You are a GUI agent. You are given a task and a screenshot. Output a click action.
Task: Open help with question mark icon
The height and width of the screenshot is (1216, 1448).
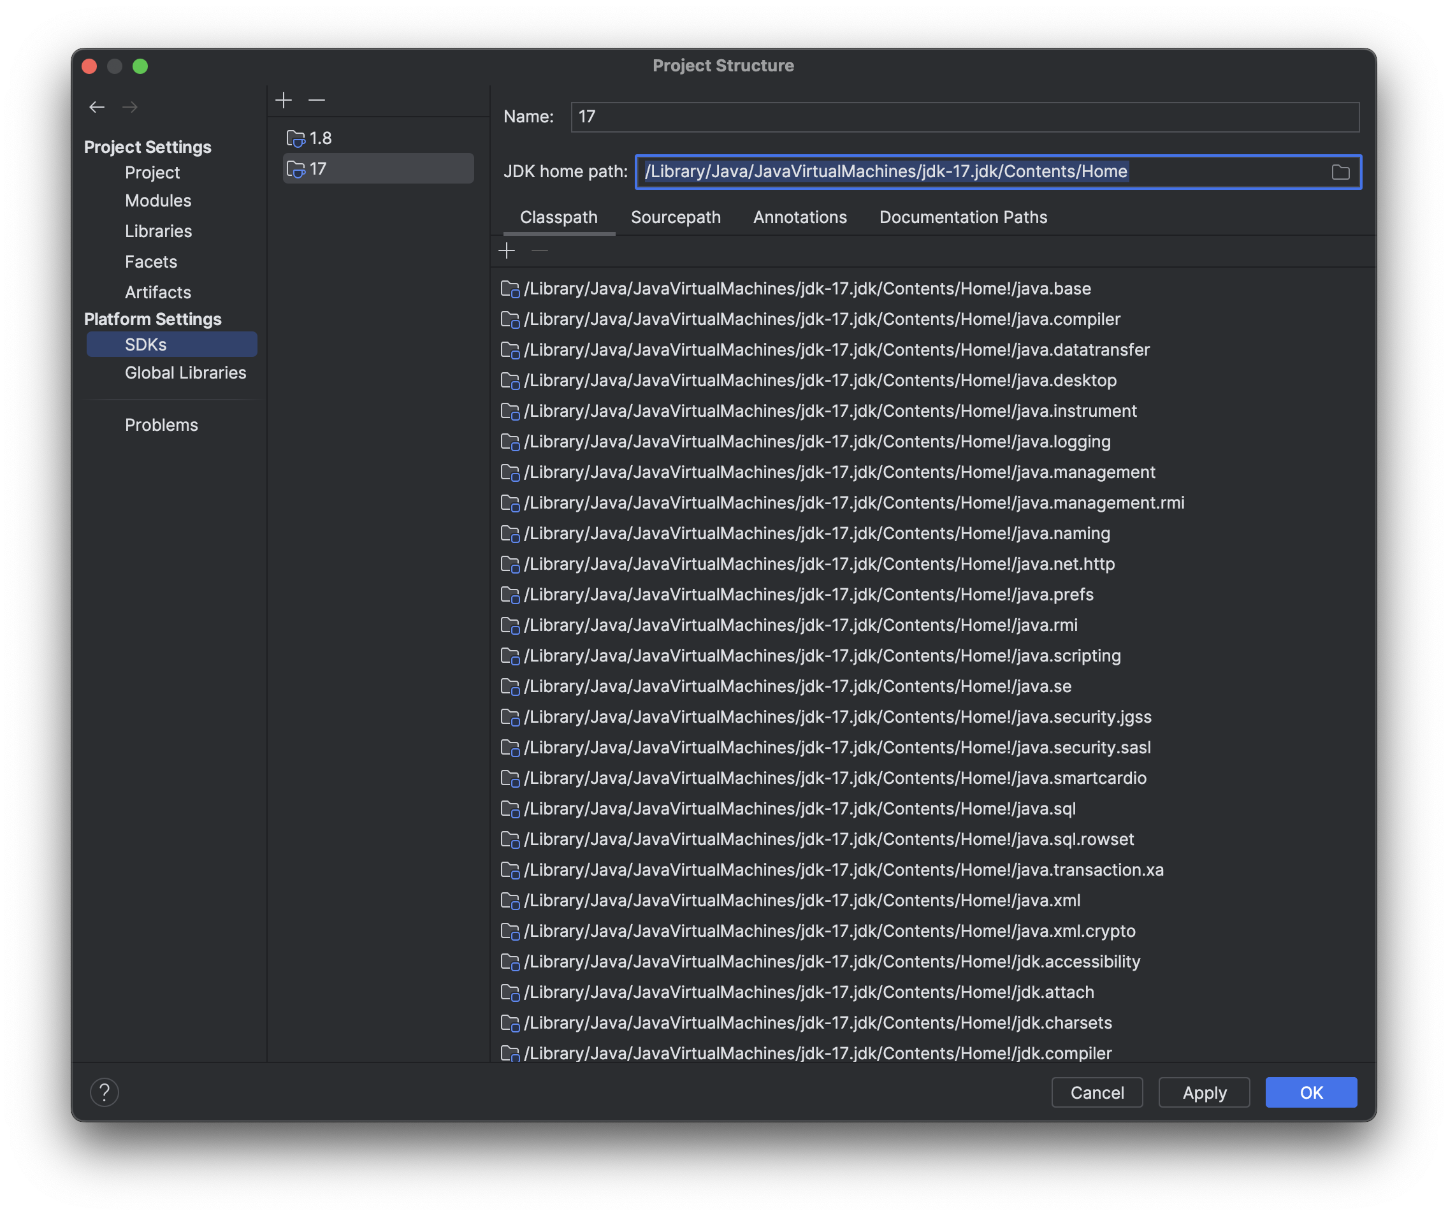click(x=105, y=1092)
